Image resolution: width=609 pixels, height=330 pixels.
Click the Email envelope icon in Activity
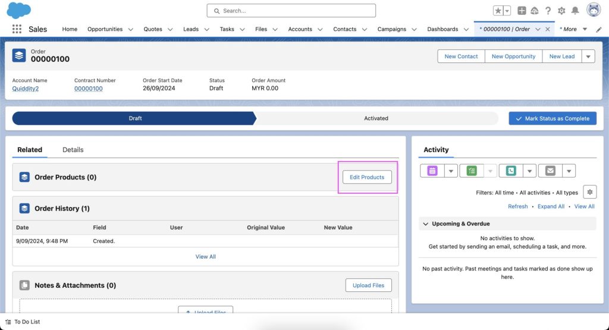pos(550,171)
